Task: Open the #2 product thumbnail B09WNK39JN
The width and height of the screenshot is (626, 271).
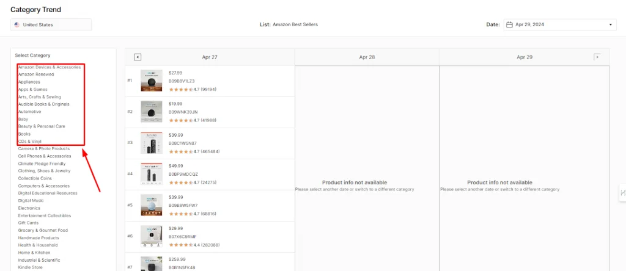Action: (x=152, y=112)
